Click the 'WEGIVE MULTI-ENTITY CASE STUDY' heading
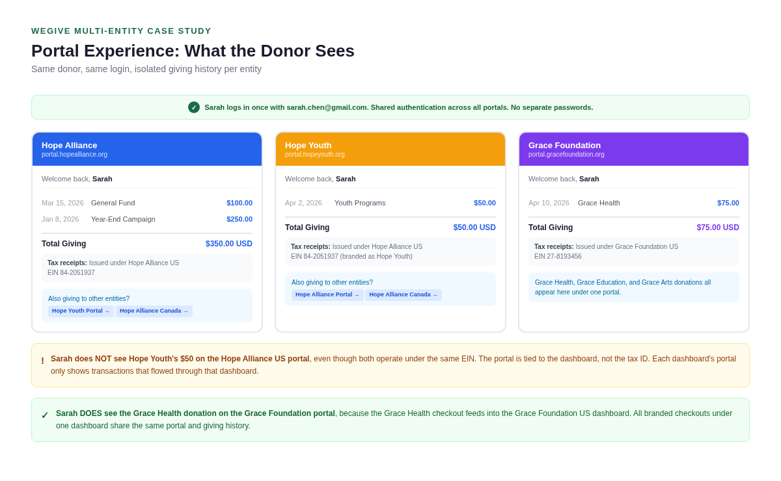This screenshot has width=781, height=481. [121, 31]
